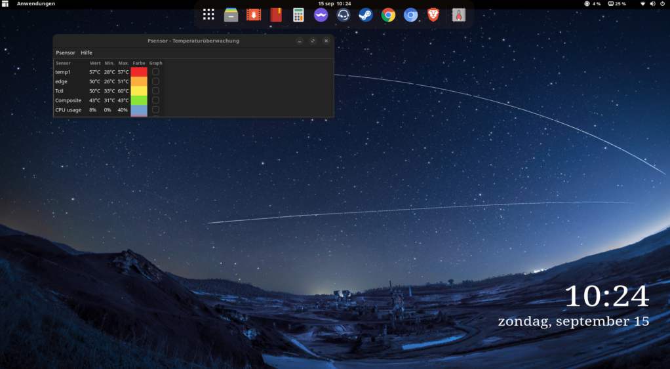Image resolution: width=670 pixels, height=369 pixels.
Task: Open the volume control in top bar
Action: point(652,4)
